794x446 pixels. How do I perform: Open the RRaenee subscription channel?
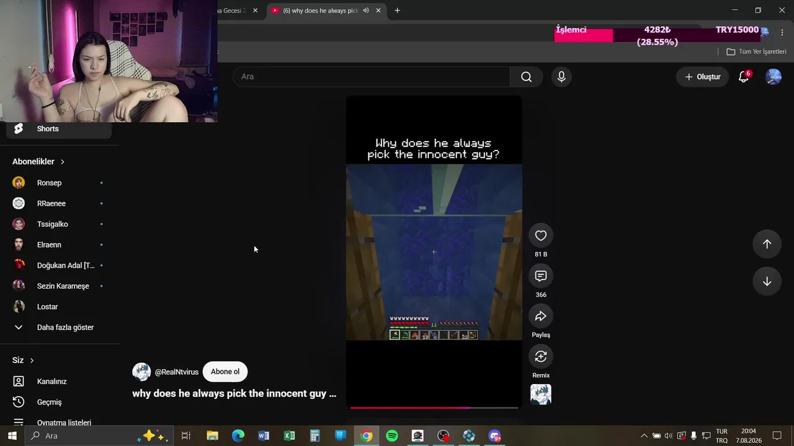(60, 203)
